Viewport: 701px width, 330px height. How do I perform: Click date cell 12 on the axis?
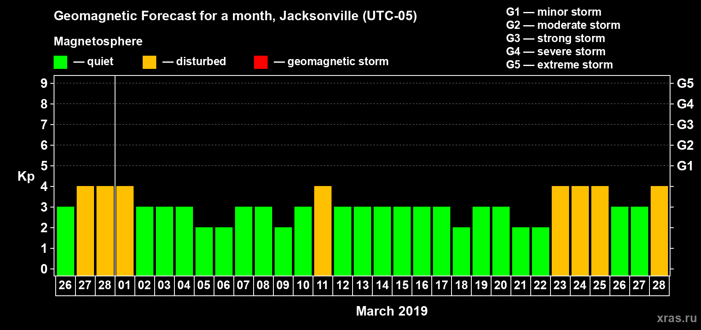point(342,285)
